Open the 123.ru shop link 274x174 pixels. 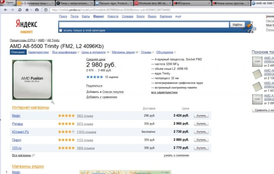point(17,148)
